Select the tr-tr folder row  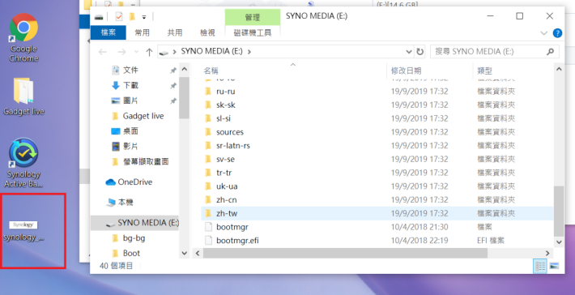[377, 173]
